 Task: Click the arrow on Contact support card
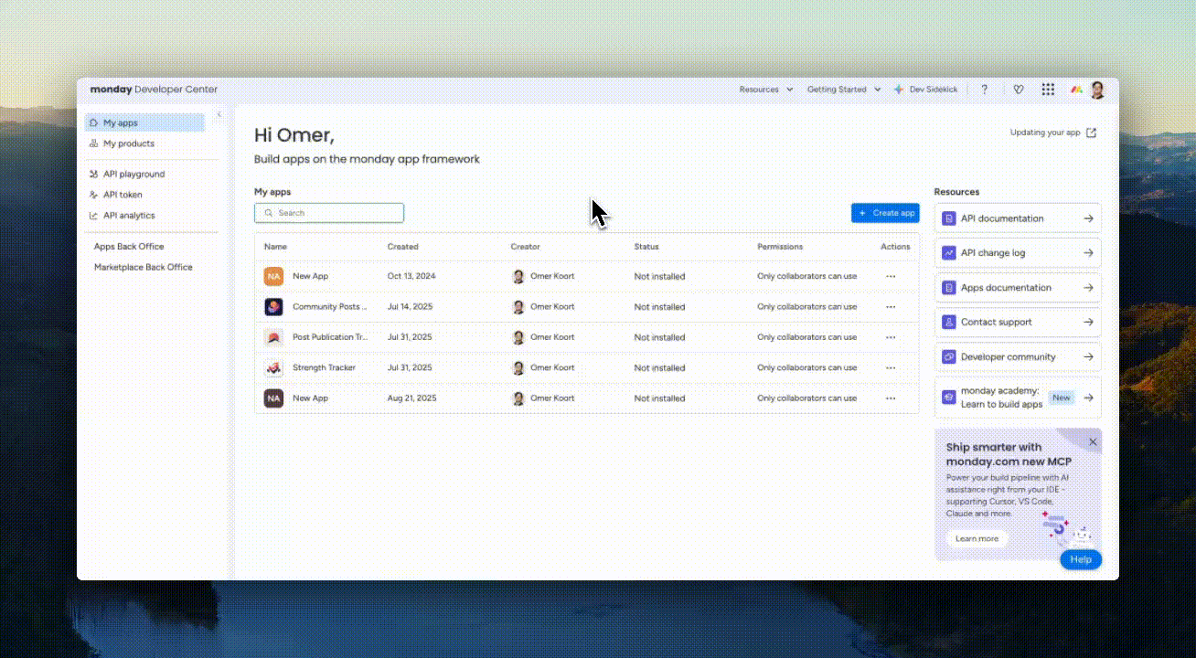point(1088,323)
